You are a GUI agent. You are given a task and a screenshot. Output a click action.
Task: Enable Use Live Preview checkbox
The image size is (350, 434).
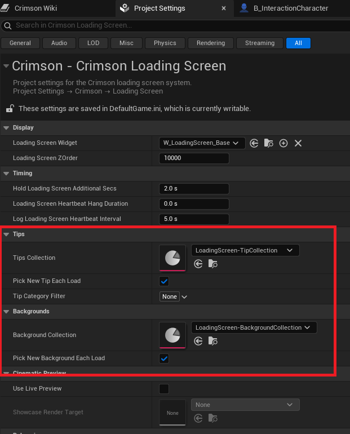point(164,388)
